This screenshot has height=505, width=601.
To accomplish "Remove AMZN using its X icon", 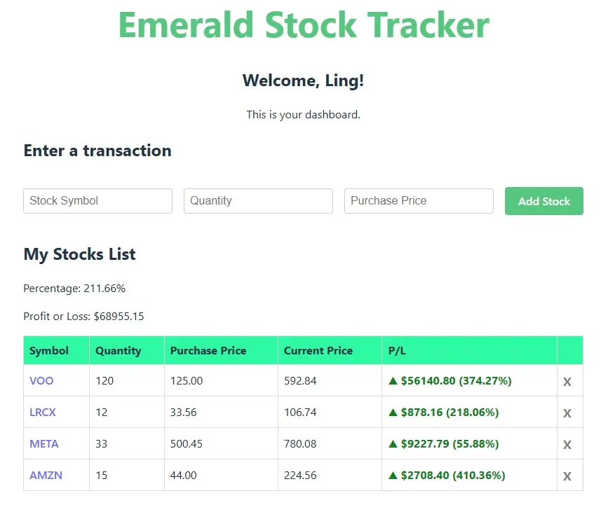I will tap(567, 476).
